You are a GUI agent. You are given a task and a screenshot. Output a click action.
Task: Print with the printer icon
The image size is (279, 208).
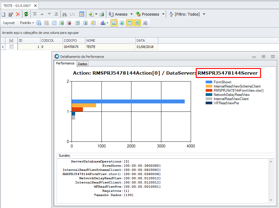pos(102,14)
